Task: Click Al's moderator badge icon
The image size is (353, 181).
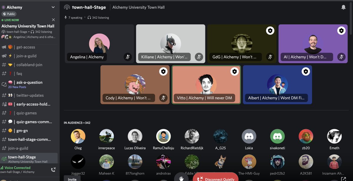Action: click(341, 31)
